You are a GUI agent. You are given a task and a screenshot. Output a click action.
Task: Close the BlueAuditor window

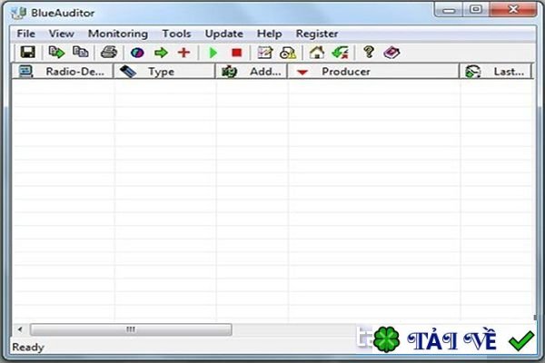pyautogui.click(x=513, y=10)
